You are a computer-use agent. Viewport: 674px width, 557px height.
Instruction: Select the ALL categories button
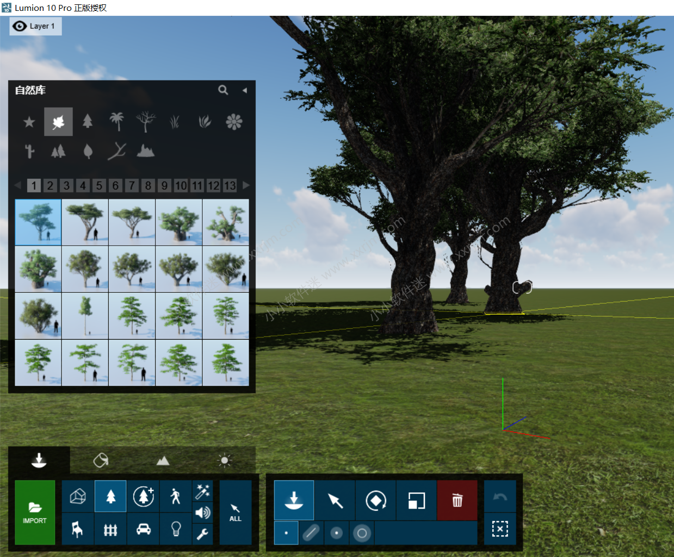click(x=235, y=512)
